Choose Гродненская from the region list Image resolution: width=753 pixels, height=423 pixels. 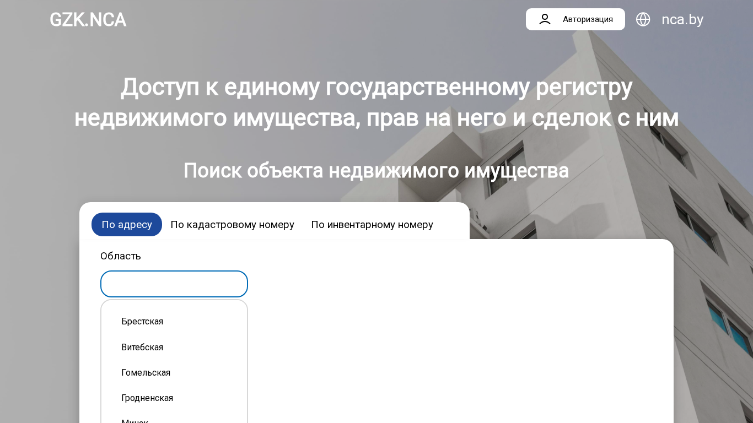(x=174, y=398)
